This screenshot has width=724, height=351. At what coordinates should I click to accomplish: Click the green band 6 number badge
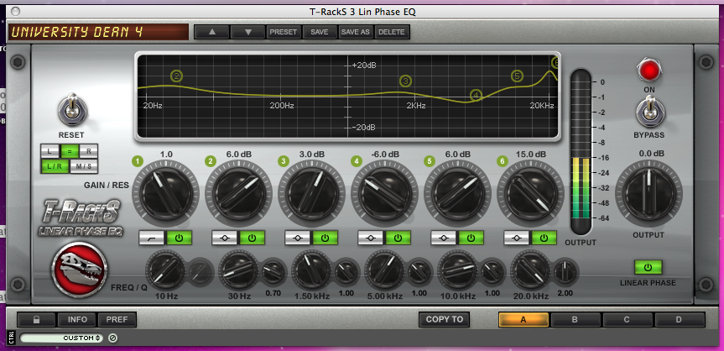502,161
